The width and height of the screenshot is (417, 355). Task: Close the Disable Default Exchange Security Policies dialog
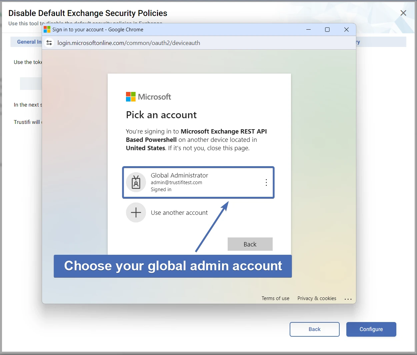(403, 13)
